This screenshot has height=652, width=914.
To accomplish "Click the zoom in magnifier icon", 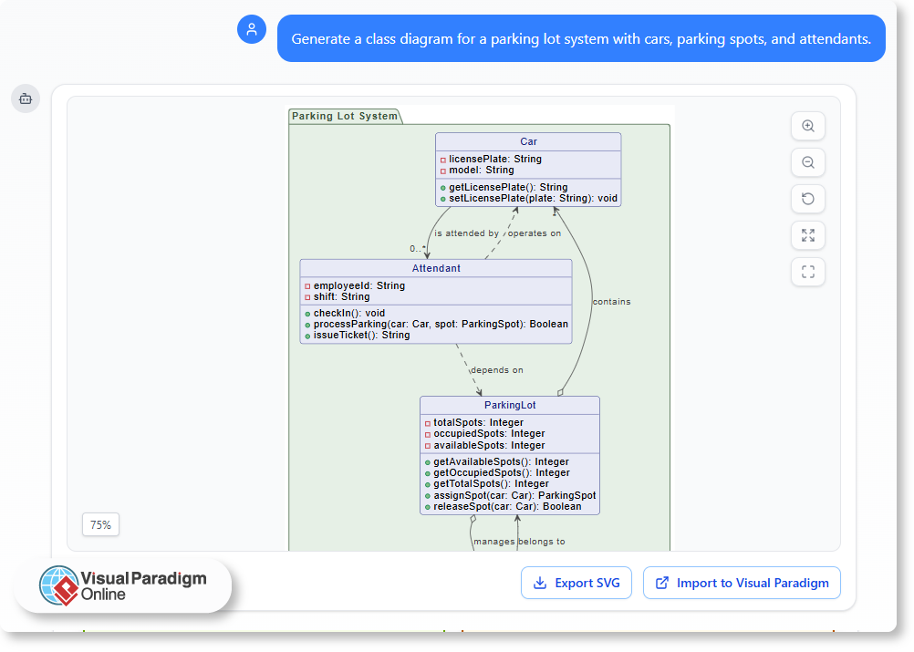I will click(x=807, y=126).
